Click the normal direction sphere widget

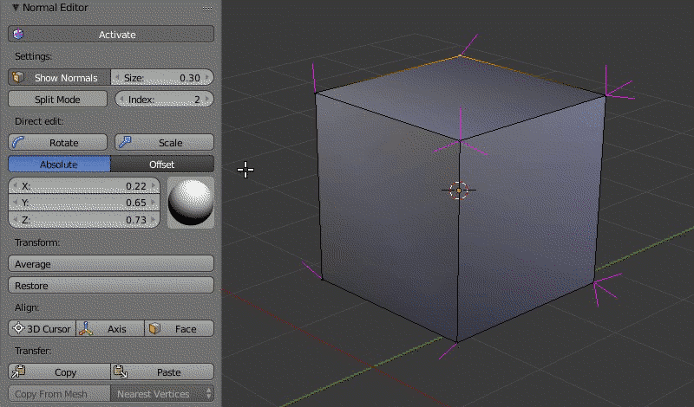(191, 203)
